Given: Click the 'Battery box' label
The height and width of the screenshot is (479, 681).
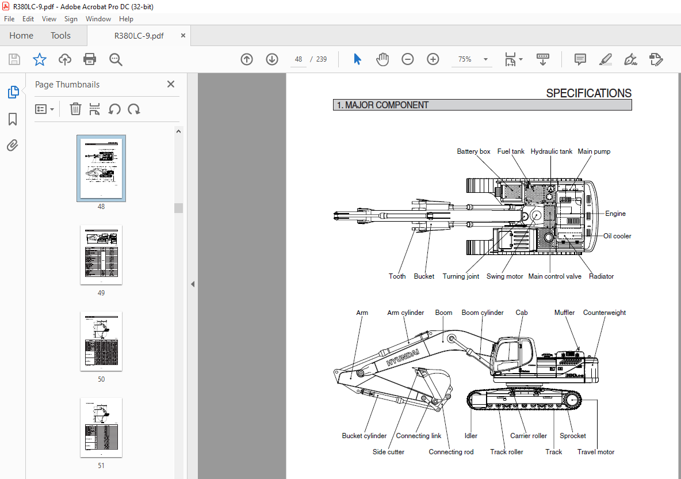Looking at the screenshot, I should pos(473,151).
